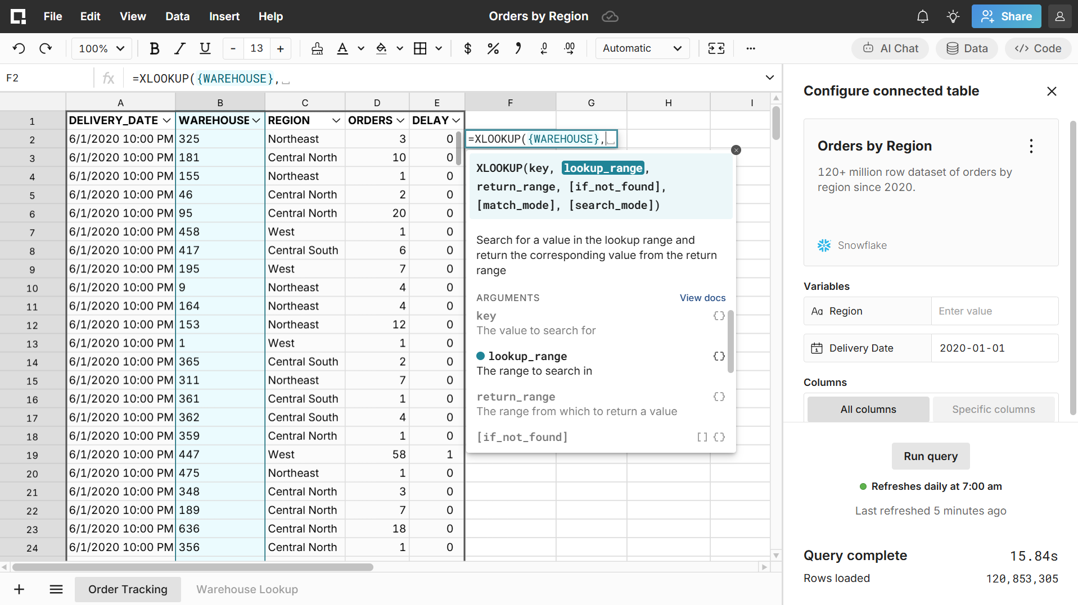Add a new sheet with plus icon

[19, 589]
